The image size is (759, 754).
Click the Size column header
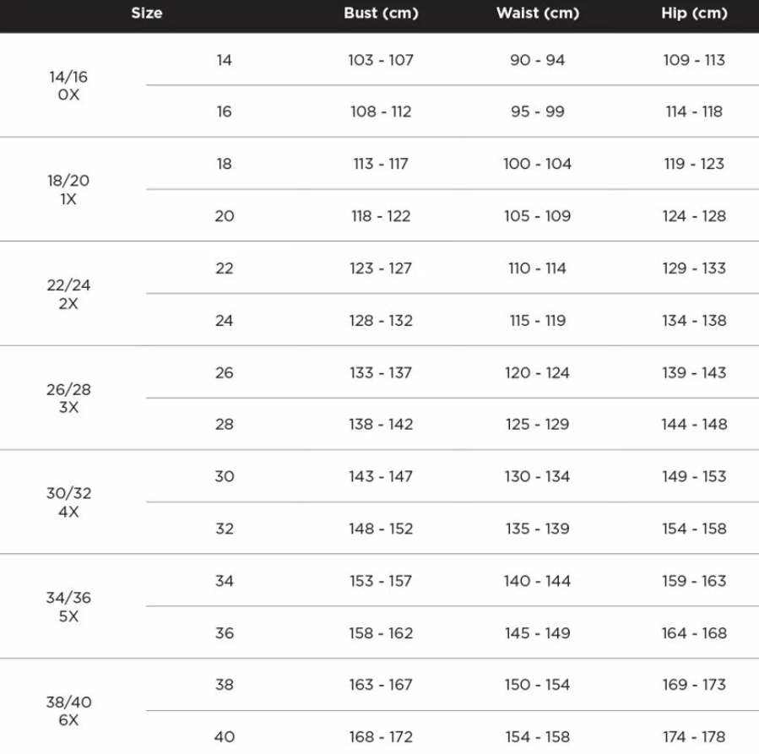click(147, 14)
